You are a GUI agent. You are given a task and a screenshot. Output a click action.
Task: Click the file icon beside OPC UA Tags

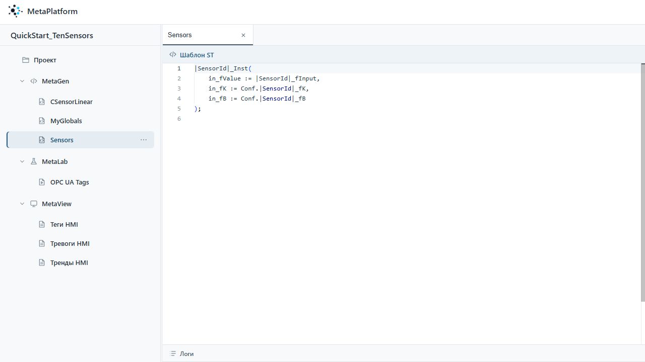click(x=42, y=182)
